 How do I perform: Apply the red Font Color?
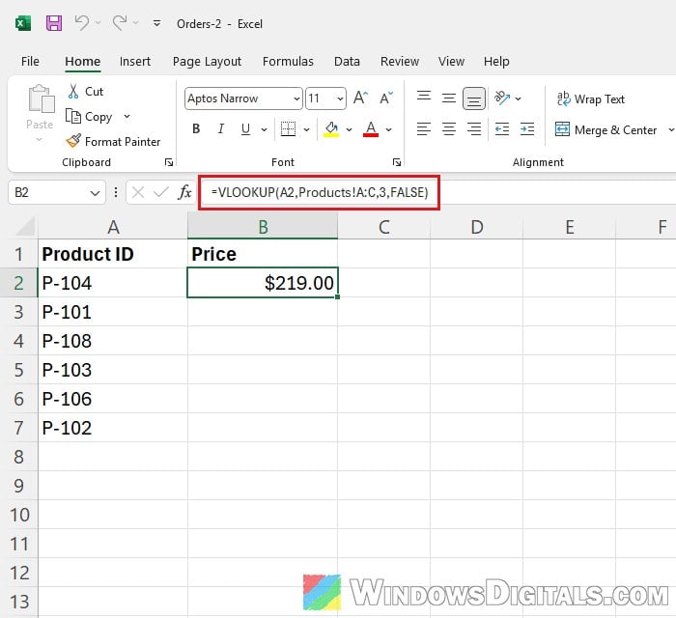(x=371, y=128)
